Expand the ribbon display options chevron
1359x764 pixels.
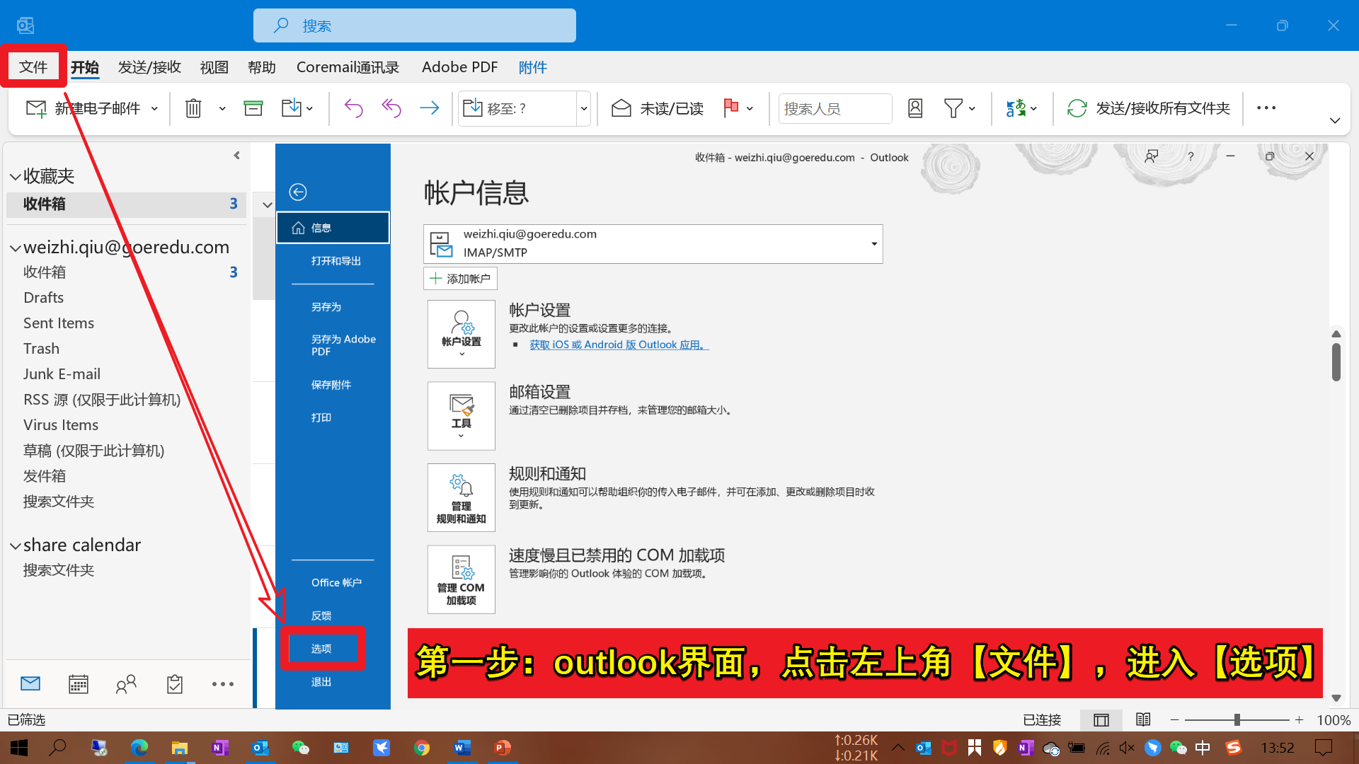[1335, 120]
